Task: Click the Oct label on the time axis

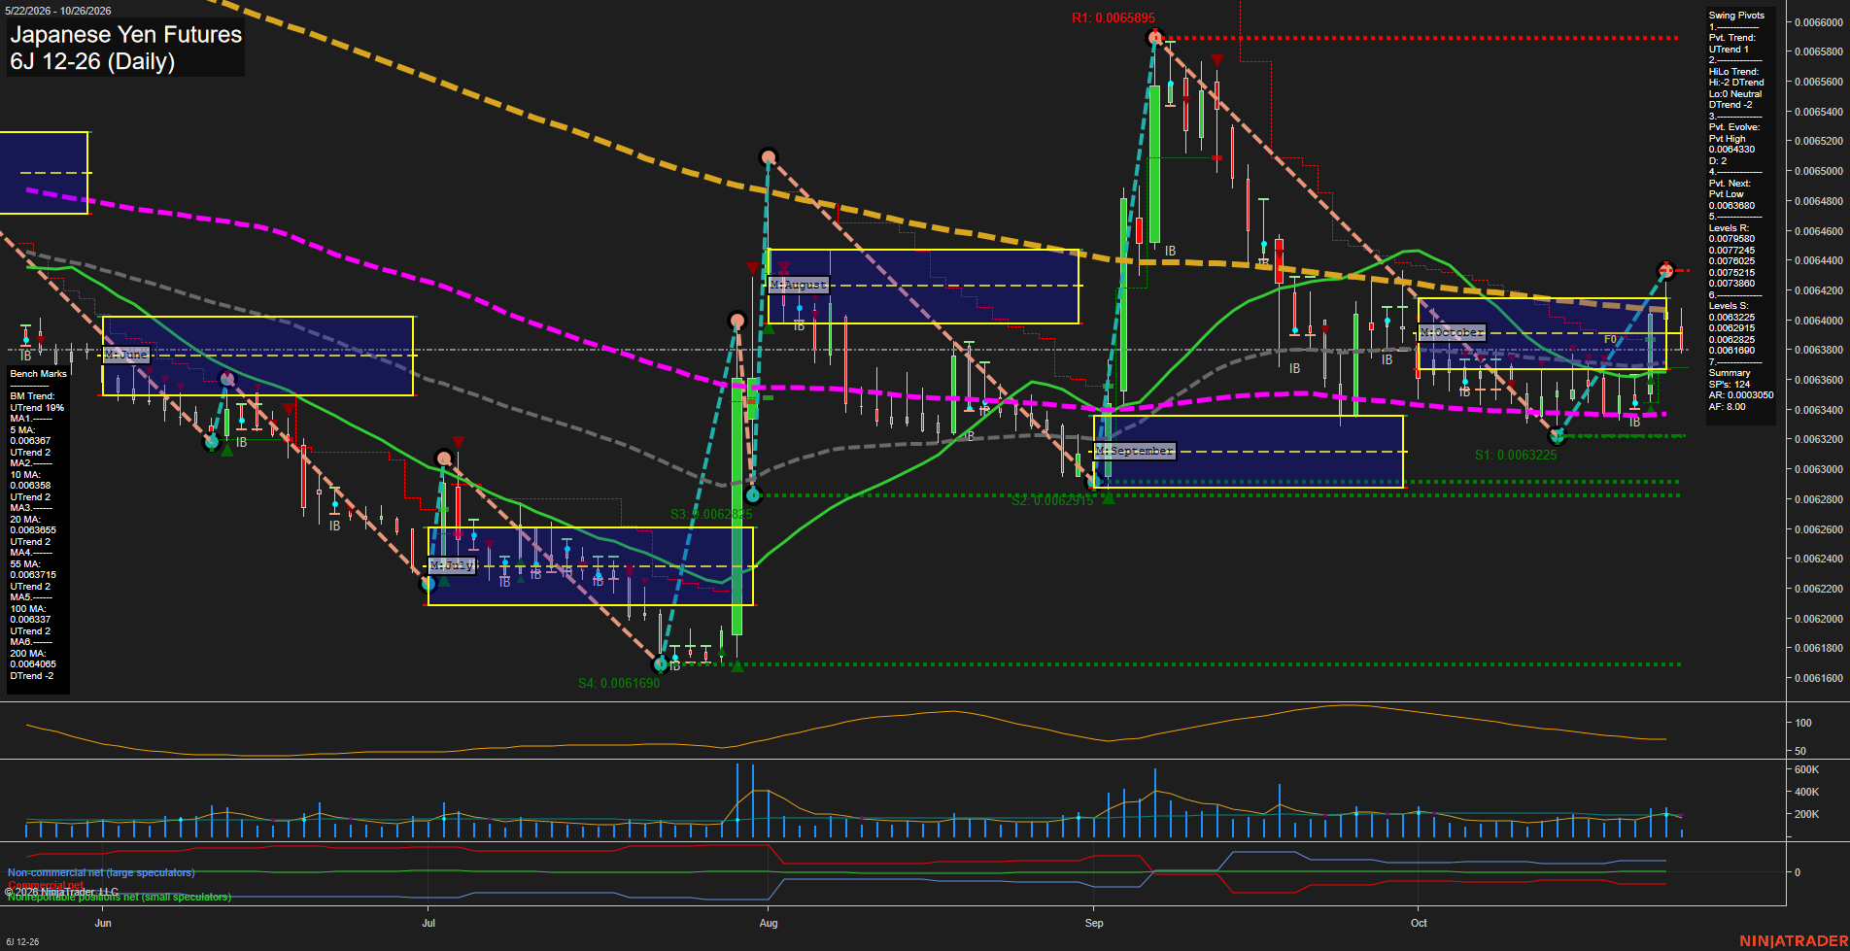Action: [1419, 923]
